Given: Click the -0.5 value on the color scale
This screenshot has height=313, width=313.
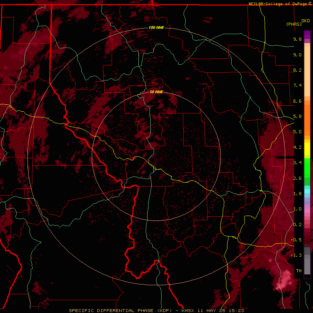Looking at the screenshot, I should 296,240.
